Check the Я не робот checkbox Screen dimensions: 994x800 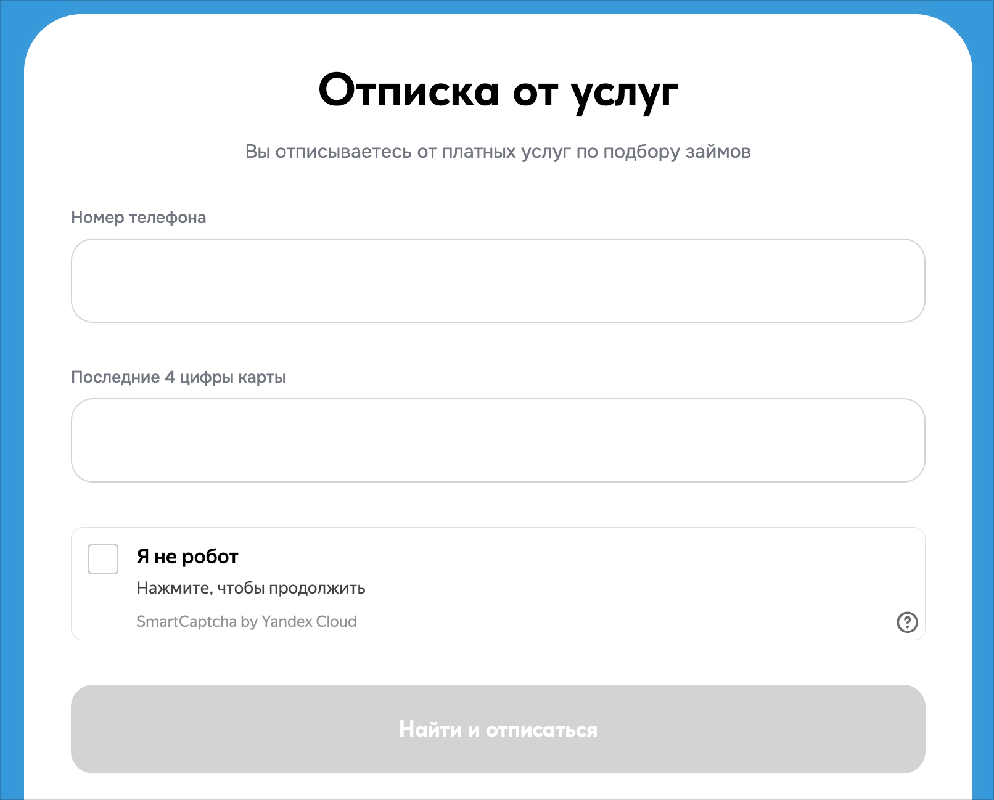coord(103,559)
